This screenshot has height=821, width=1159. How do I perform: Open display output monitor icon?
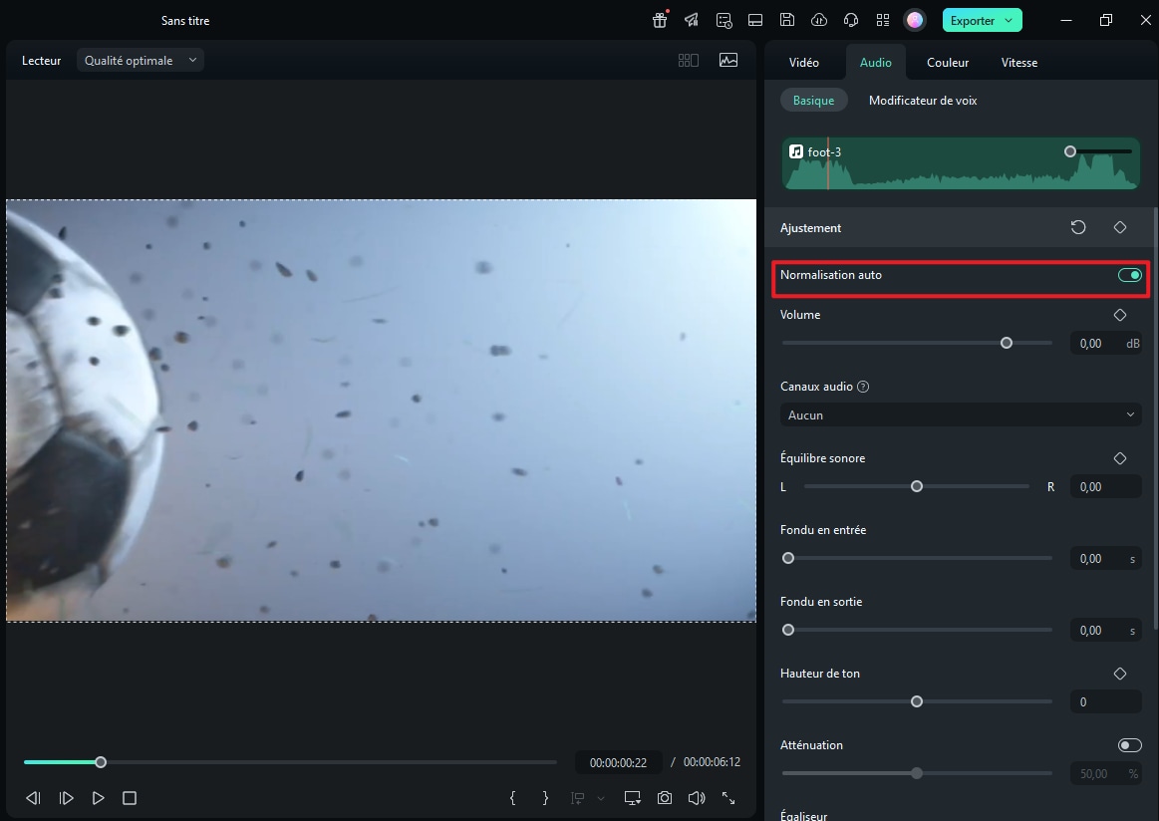click(x=632, y=798)
